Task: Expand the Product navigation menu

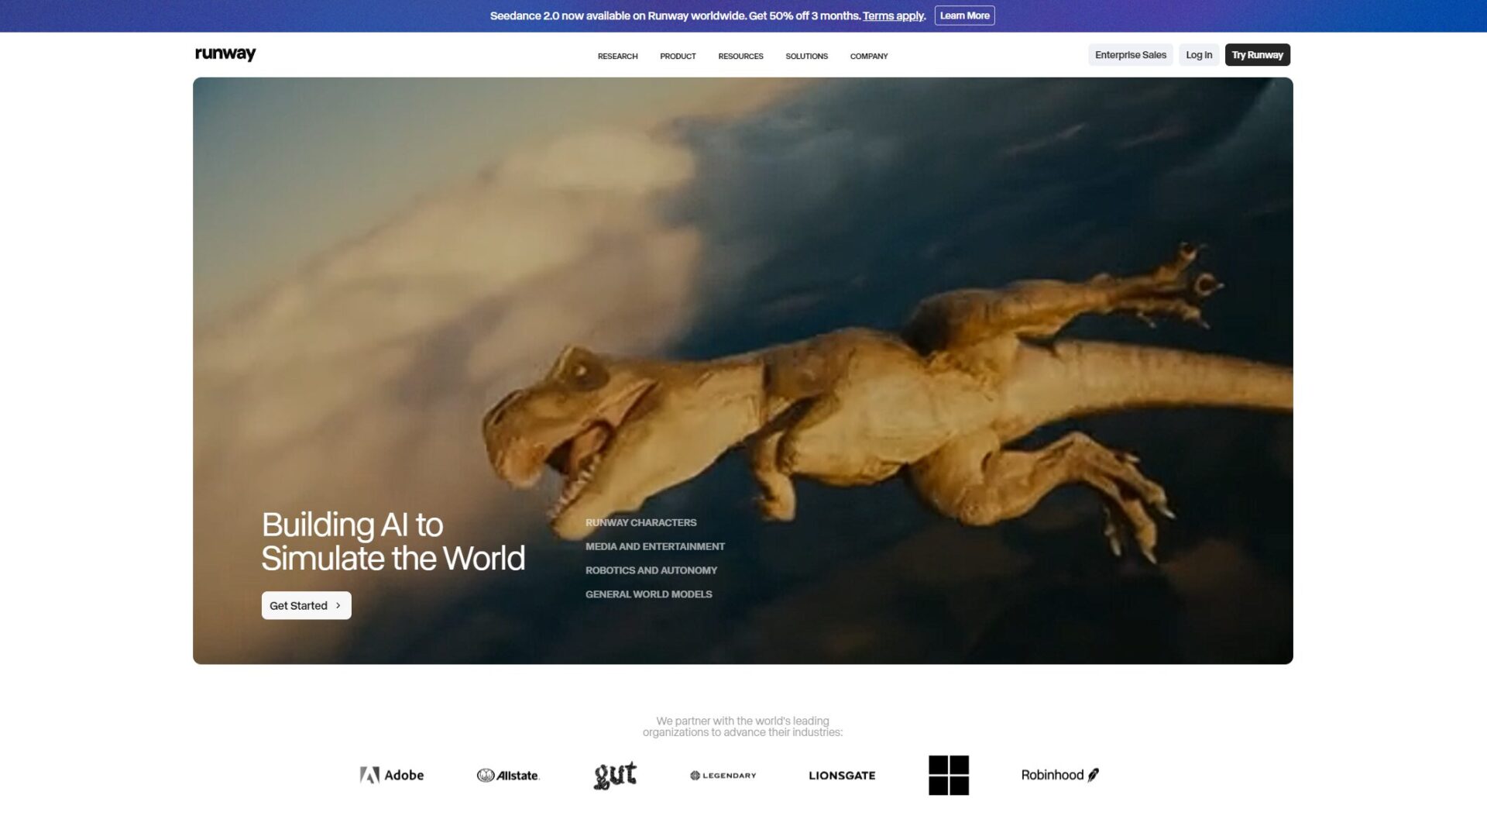Action: (x=678, y=56)
